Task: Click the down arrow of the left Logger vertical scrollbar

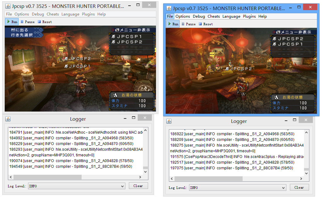Action: 145,172
